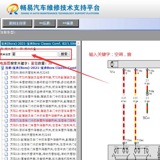The image size is (160, 160).
Task: Click the 0.35 rt/ws wire label
Action: pyautogui.click(x=124, y=100)
